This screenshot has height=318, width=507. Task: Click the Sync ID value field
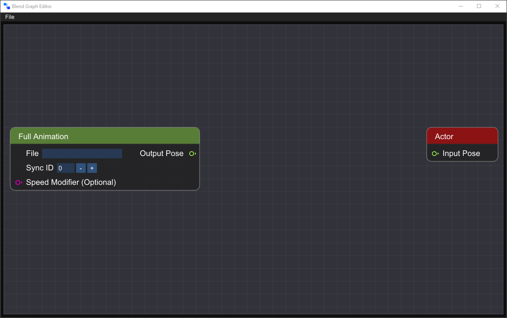point(65,168)
